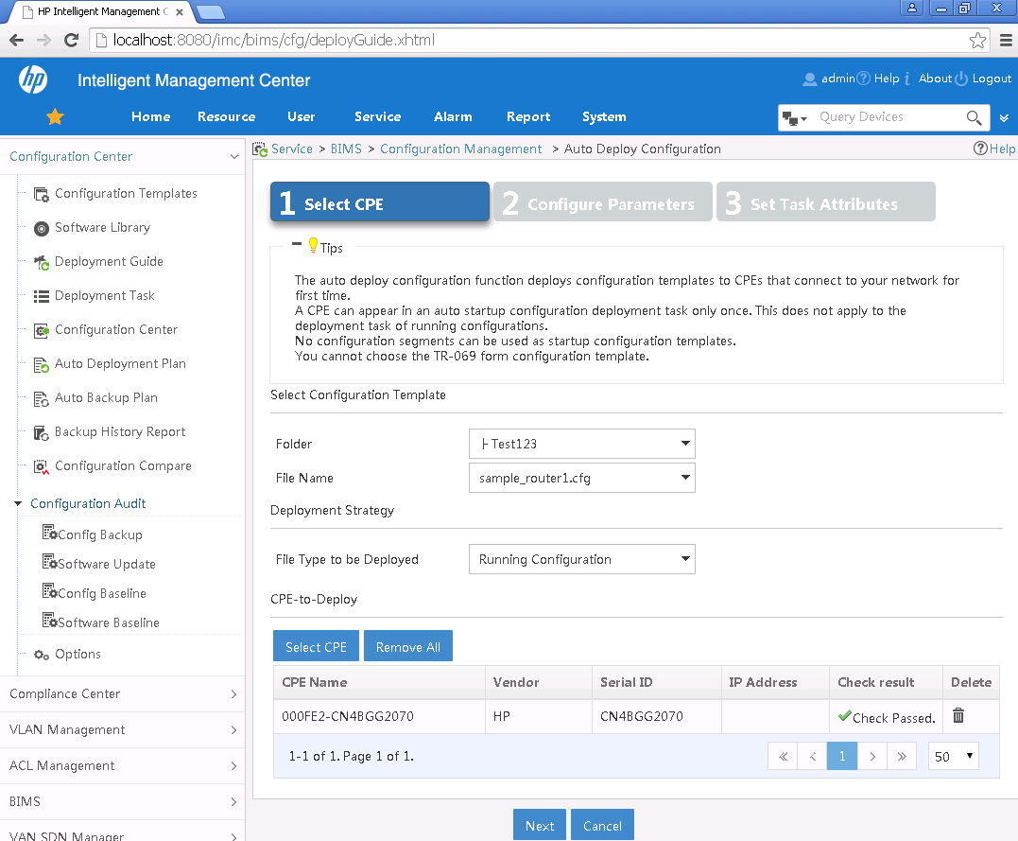Open the page size dropdown showing 50
The image size is (1018, 841).
pos(953,756)
